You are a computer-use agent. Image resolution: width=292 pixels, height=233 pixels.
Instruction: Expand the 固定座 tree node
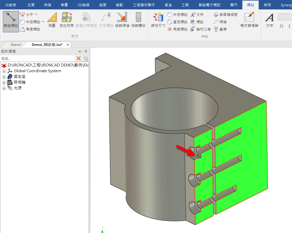(4, 76)
